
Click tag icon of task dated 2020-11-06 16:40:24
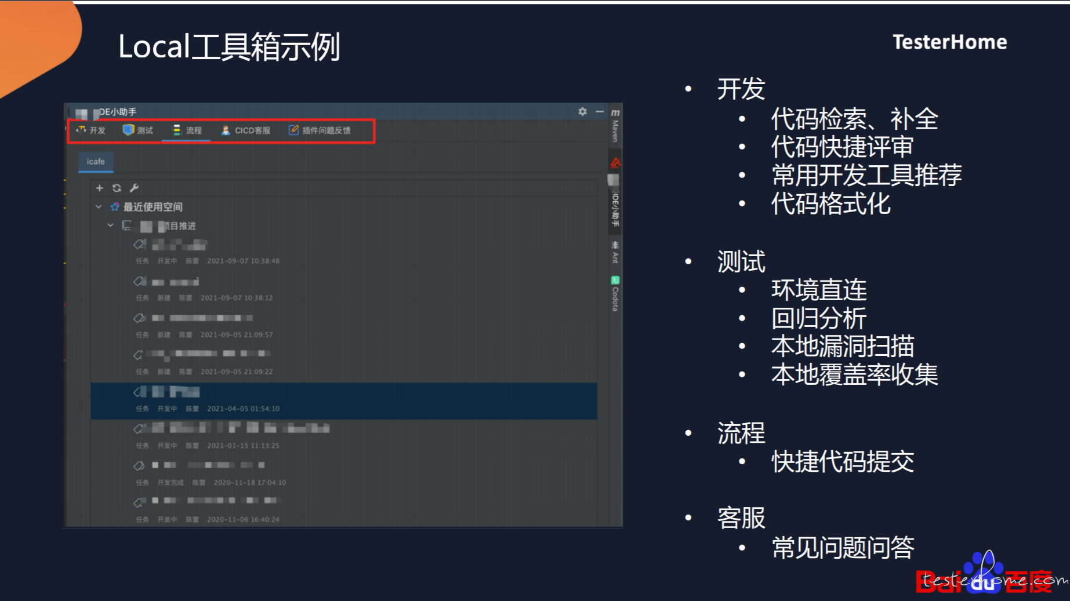pyautogui.click(x=139, y=502)
